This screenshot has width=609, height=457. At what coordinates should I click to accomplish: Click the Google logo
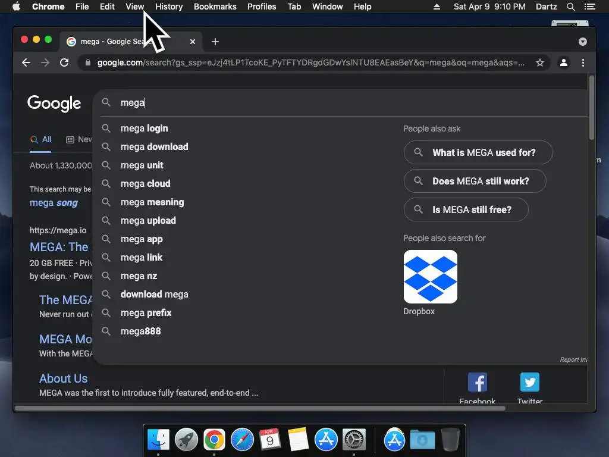[54, 104]
